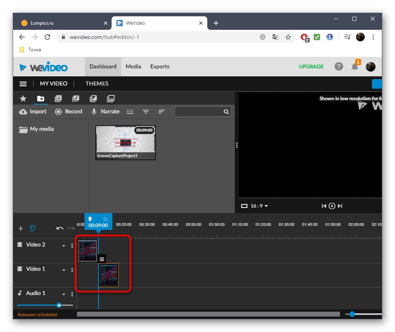Select the Narrate microphone icon
395x332 pixels.
[94, 111]
